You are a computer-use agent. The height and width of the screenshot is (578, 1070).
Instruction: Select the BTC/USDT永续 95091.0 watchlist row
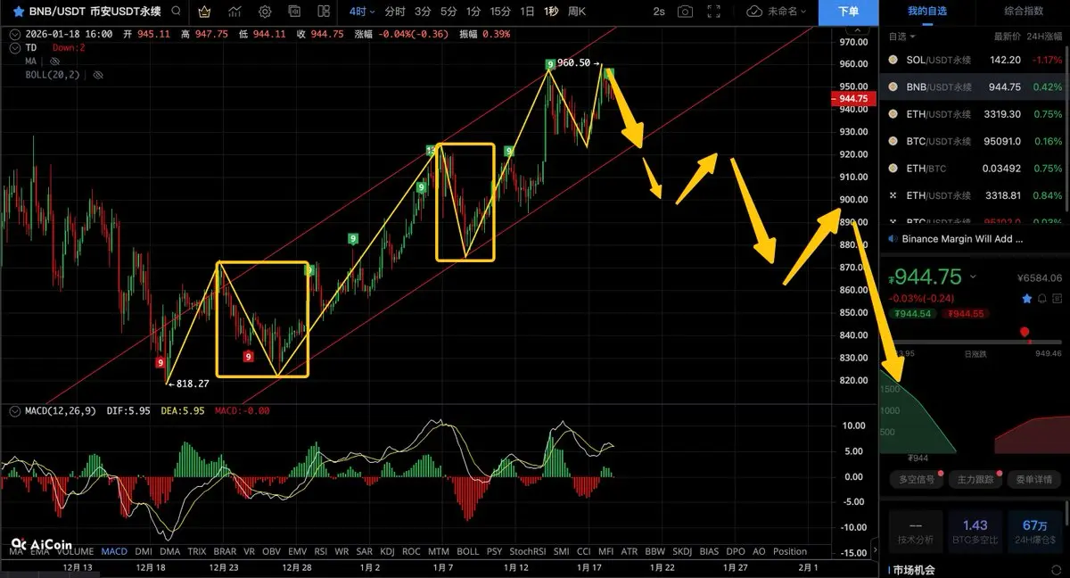click(975, 141)
